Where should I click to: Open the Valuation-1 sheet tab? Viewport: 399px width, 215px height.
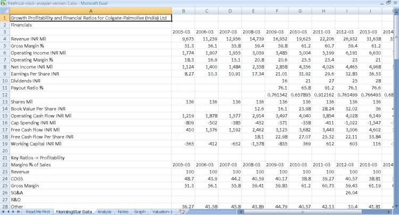click(162, 212)
